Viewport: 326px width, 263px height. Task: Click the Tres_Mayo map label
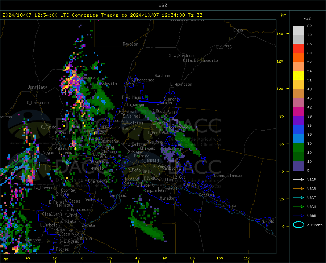pyautogui.click(x=131, y=97)
